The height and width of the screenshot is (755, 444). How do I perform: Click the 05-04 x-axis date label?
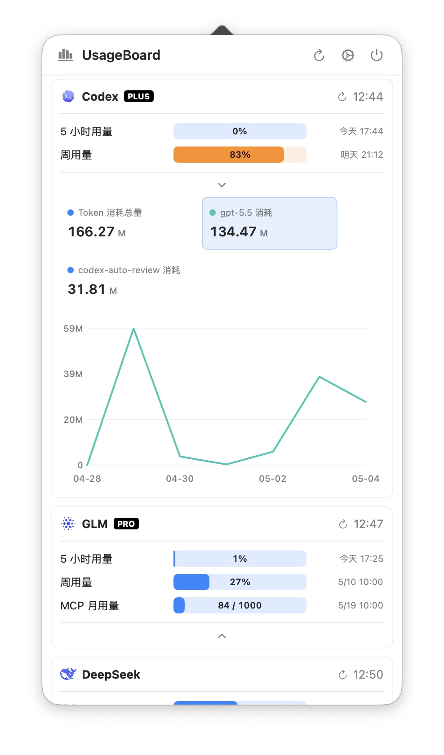[x=366, y=479]
